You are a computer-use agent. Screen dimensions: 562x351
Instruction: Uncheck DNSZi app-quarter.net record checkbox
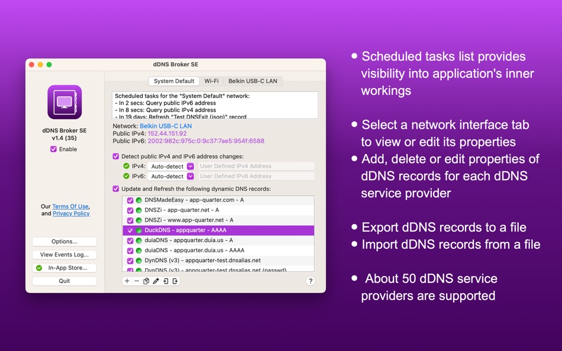click(x=130, y=210)
